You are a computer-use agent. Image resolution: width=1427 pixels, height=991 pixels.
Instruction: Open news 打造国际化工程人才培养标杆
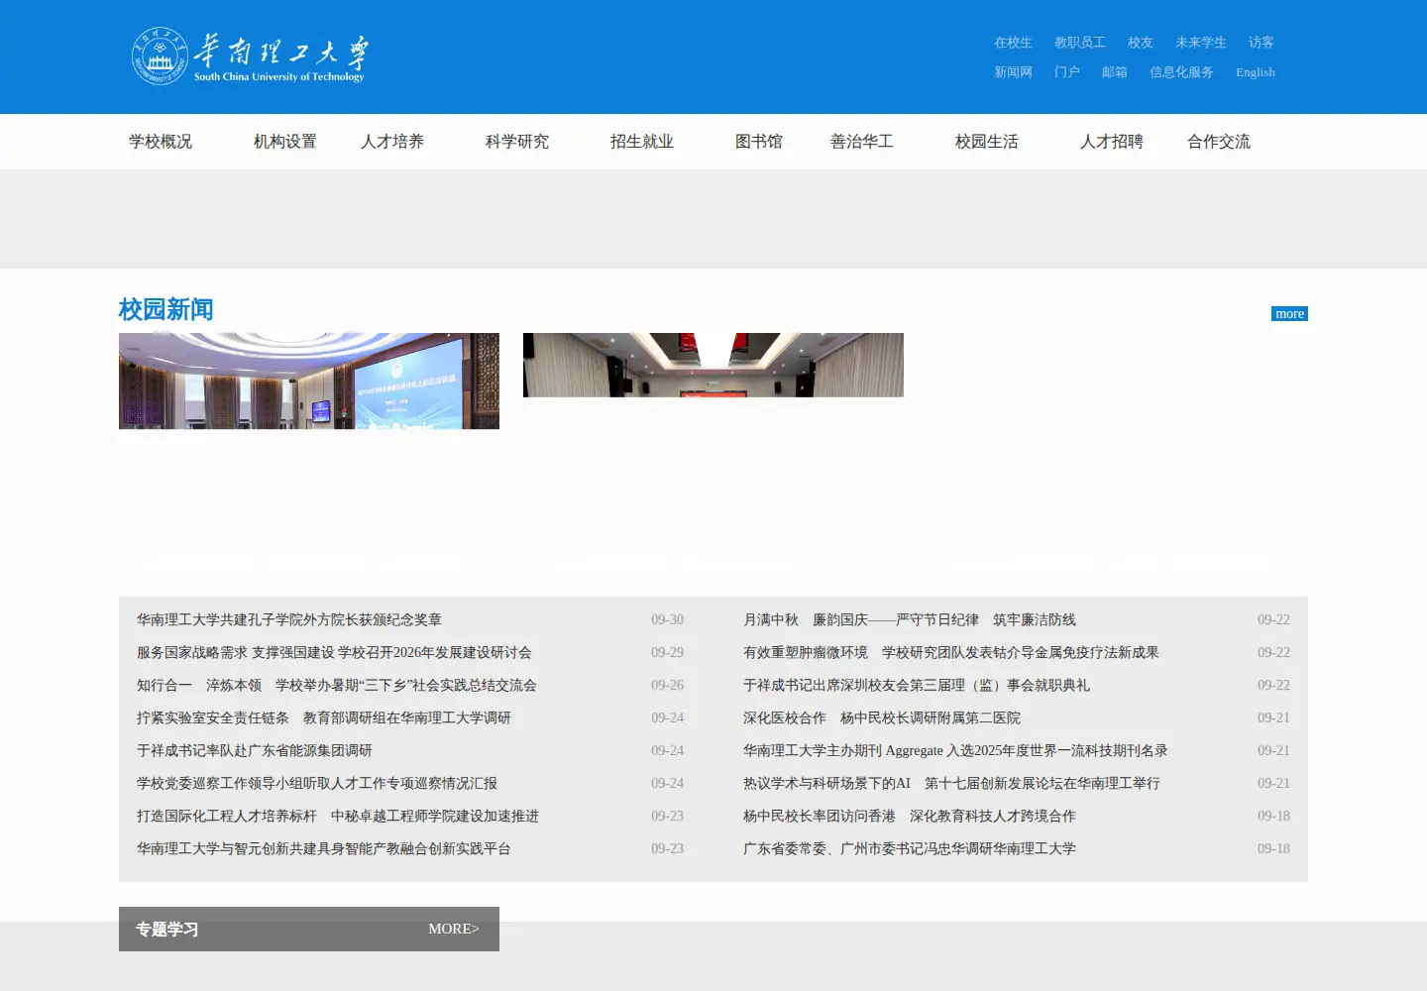[338, 816]
